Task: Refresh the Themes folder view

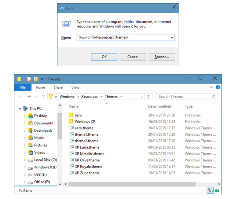Action: pyautogui.click(x=148, y=97)
